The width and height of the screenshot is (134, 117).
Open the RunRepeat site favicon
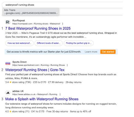pos(8,22)
